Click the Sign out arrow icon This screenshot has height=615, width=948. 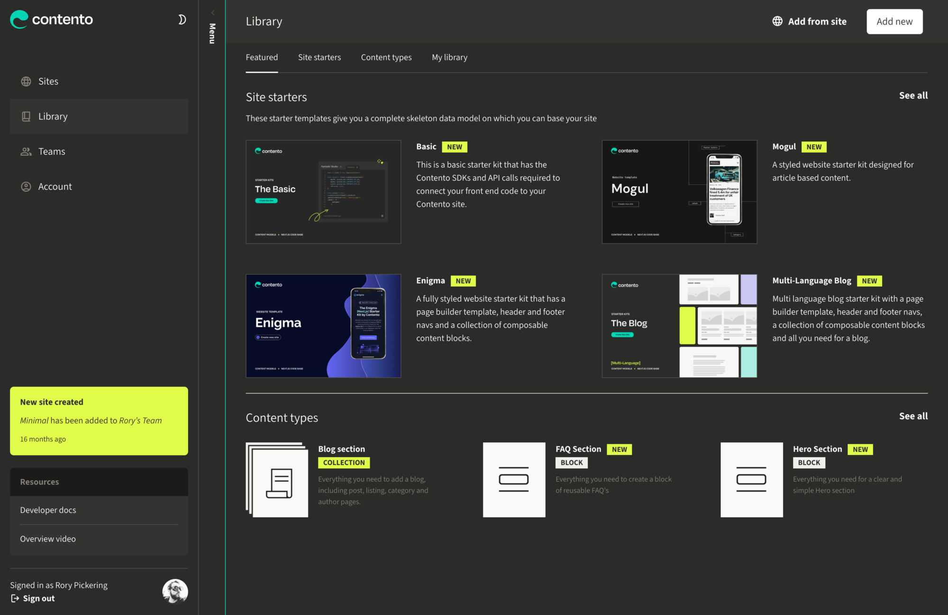[x=15, y=598]
